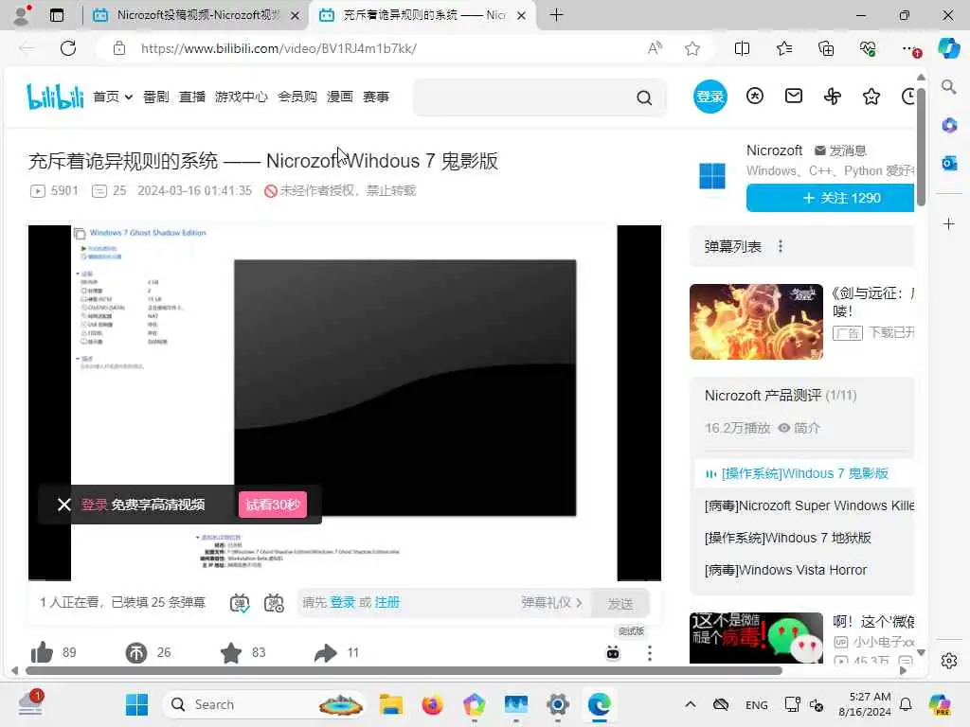This screenshot has width=970, height=727.
Task: Open 游戏中心 navigation item
Action: (242, 97)
